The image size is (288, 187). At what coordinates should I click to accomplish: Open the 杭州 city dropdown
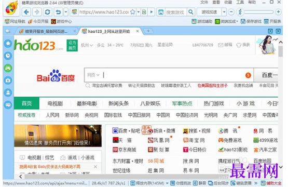(x=87, y=45)
